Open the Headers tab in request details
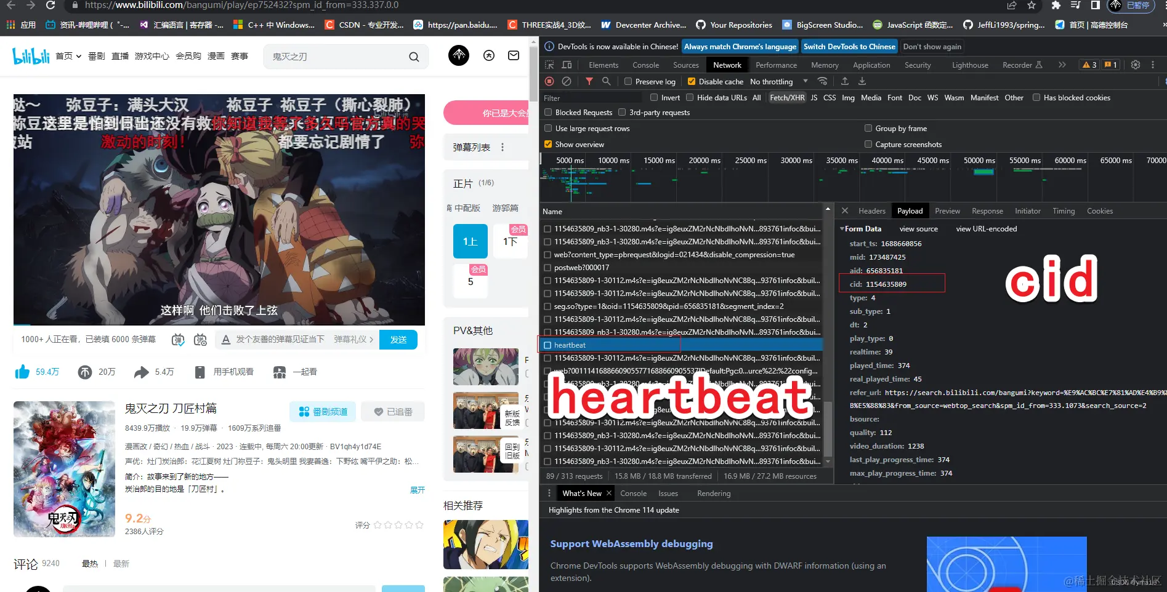Image resolution: width=1167 pixels, height=592 pixels. 871,210
